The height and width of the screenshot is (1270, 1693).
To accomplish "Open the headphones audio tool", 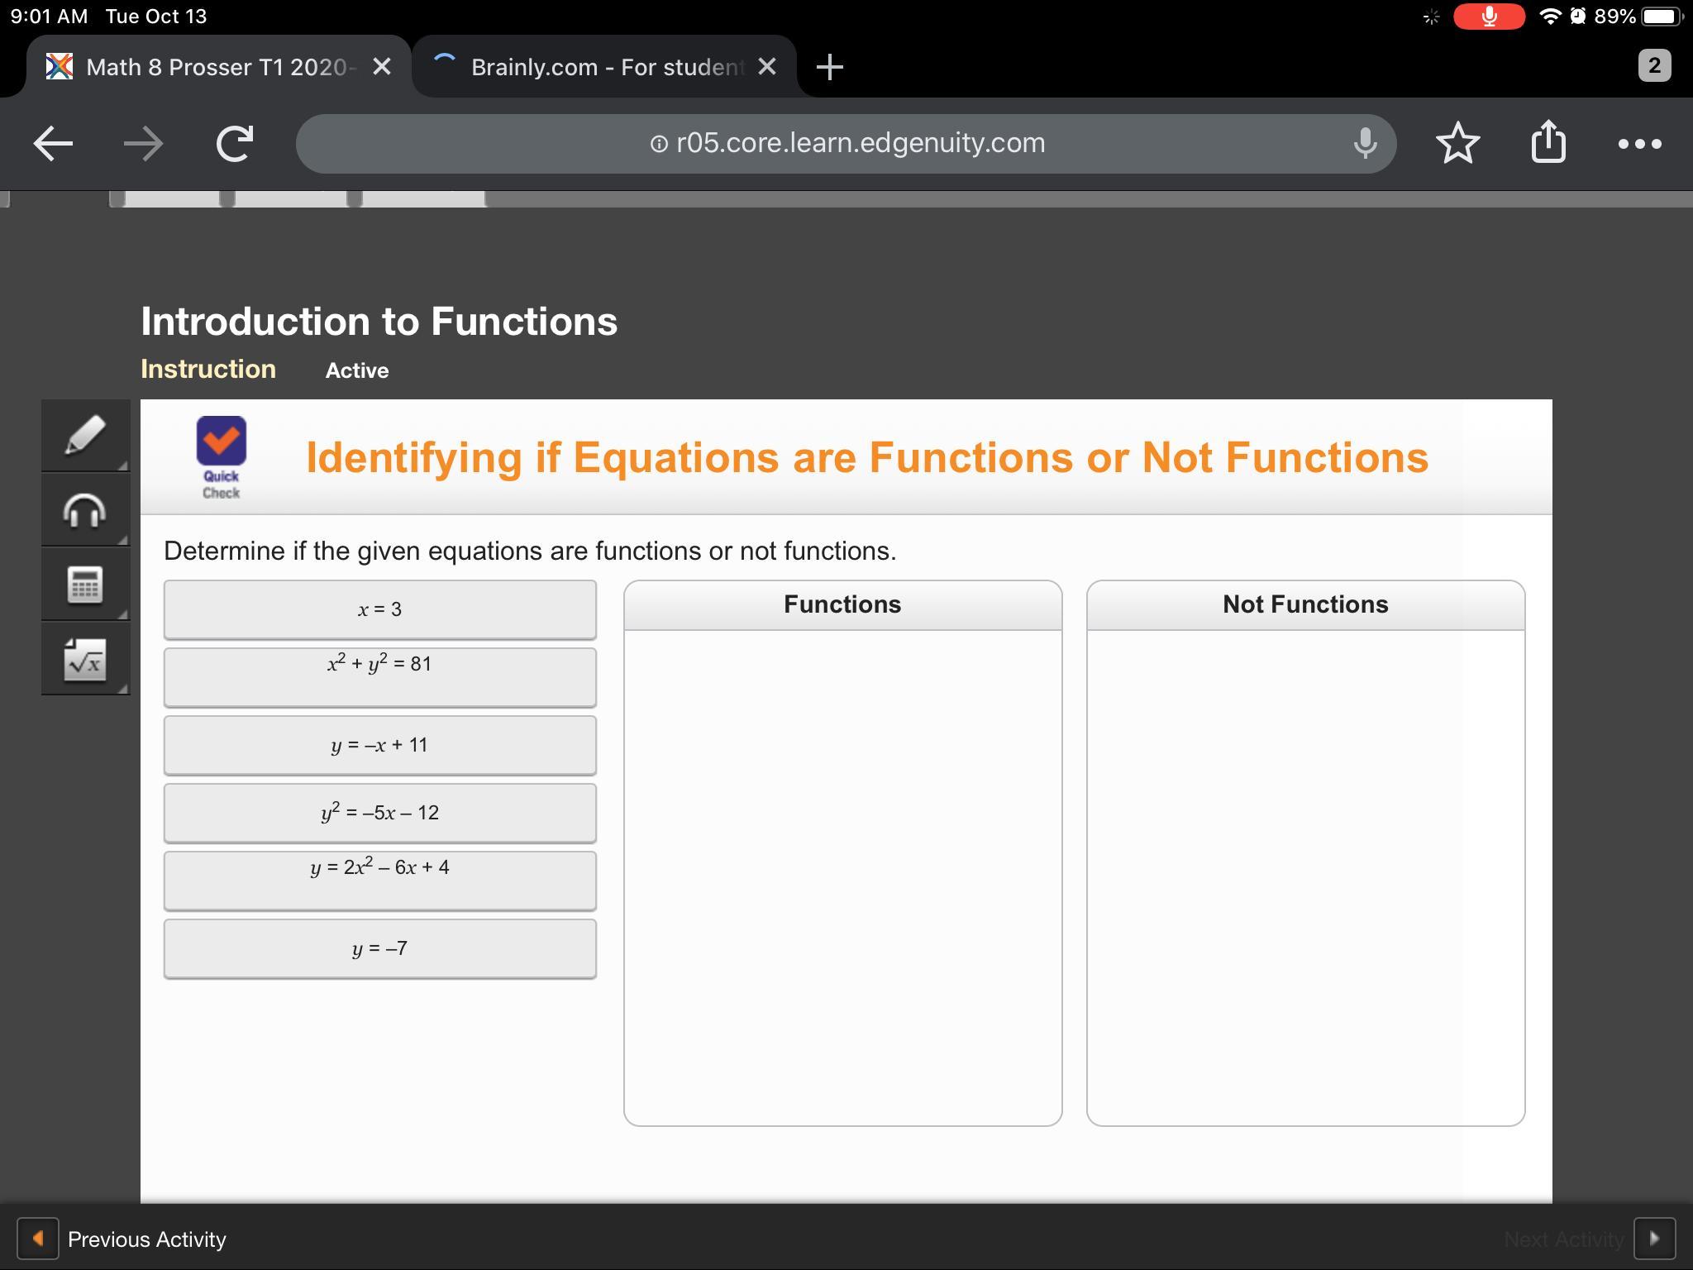I will [x=85, y=510].
